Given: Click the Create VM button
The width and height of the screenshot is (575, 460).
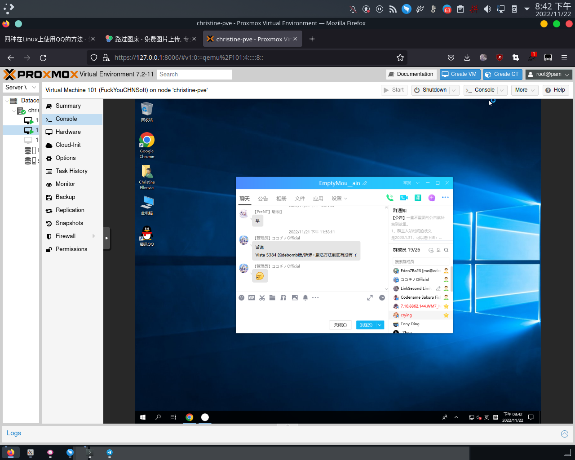Looking at the screenshot, I should 460,75.
